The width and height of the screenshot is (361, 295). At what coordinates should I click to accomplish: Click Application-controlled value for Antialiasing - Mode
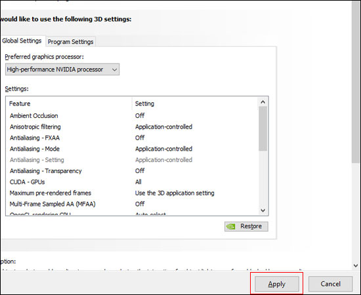(x=163, y=149)
